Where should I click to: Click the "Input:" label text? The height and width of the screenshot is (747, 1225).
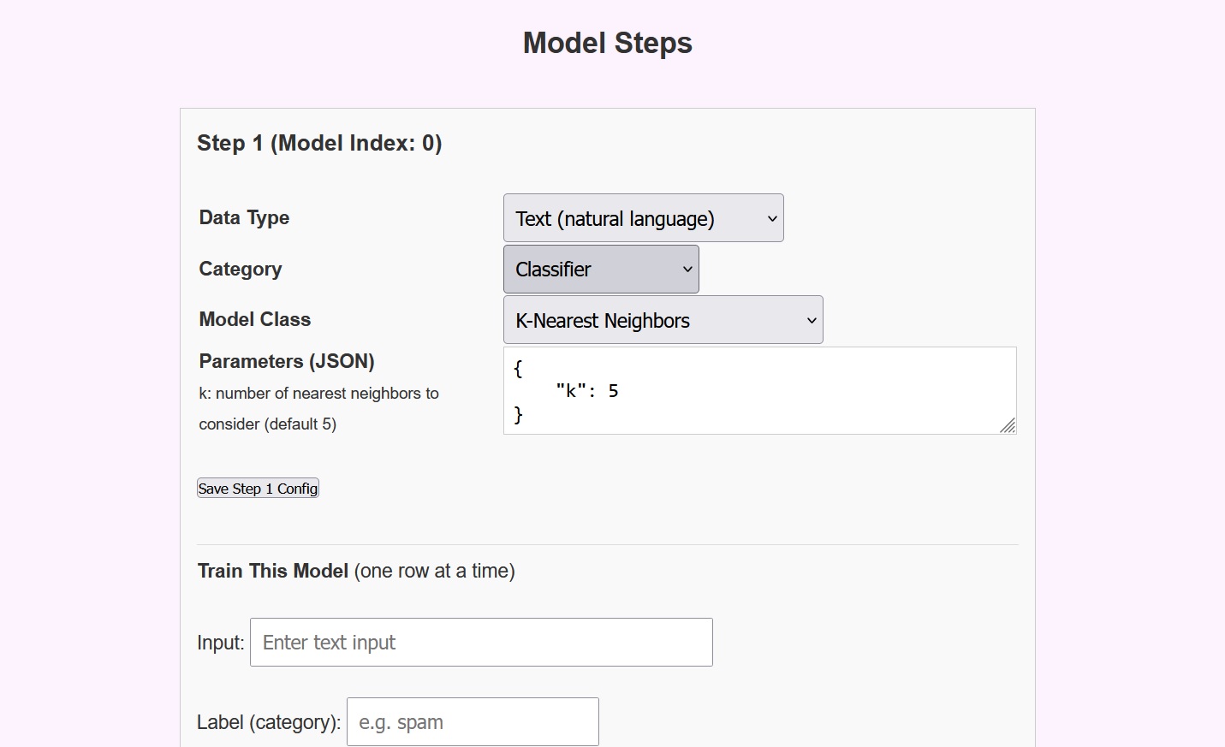[x=221, y=643]
